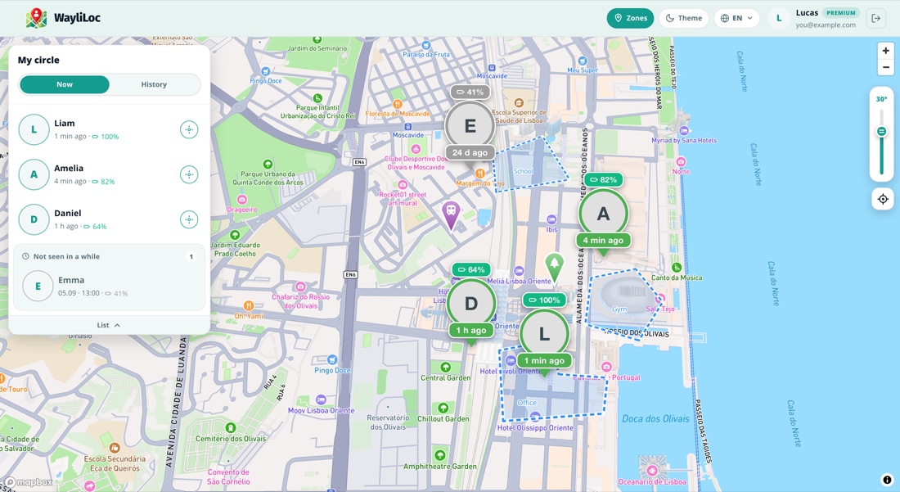Image resolution: width=900 pixels, height=492 pixels.
Task: Click the 64% battery badge above Daniel
Action: point(470,269)
